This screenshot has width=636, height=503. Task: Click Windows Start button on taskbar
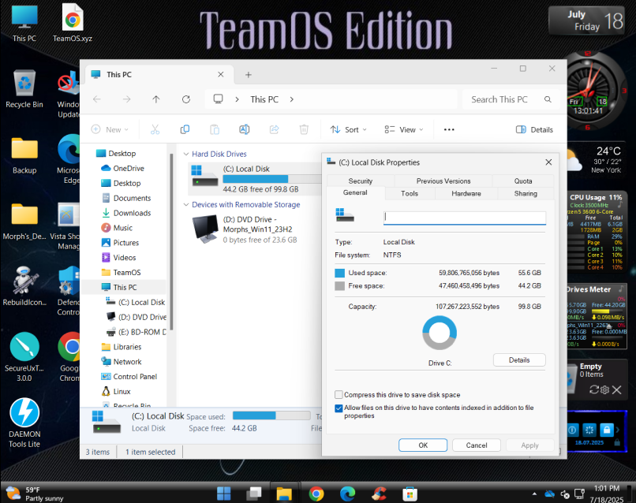223,494
